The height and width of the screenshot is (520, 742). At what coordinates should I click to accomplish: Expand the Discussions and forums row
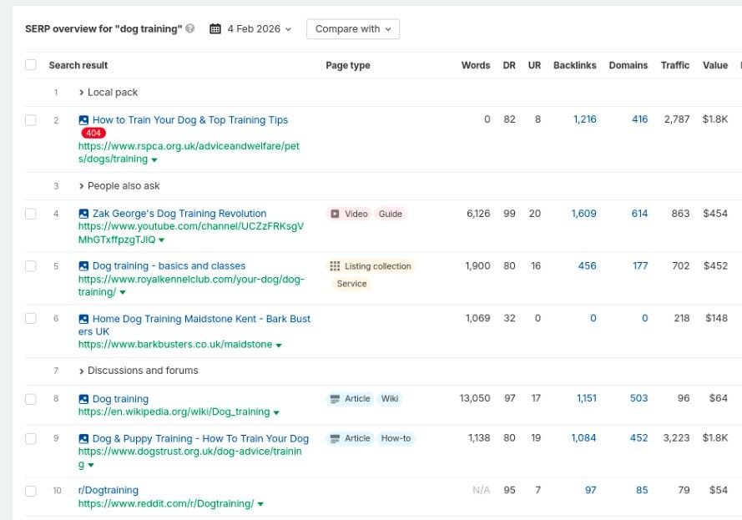[139, 371]
